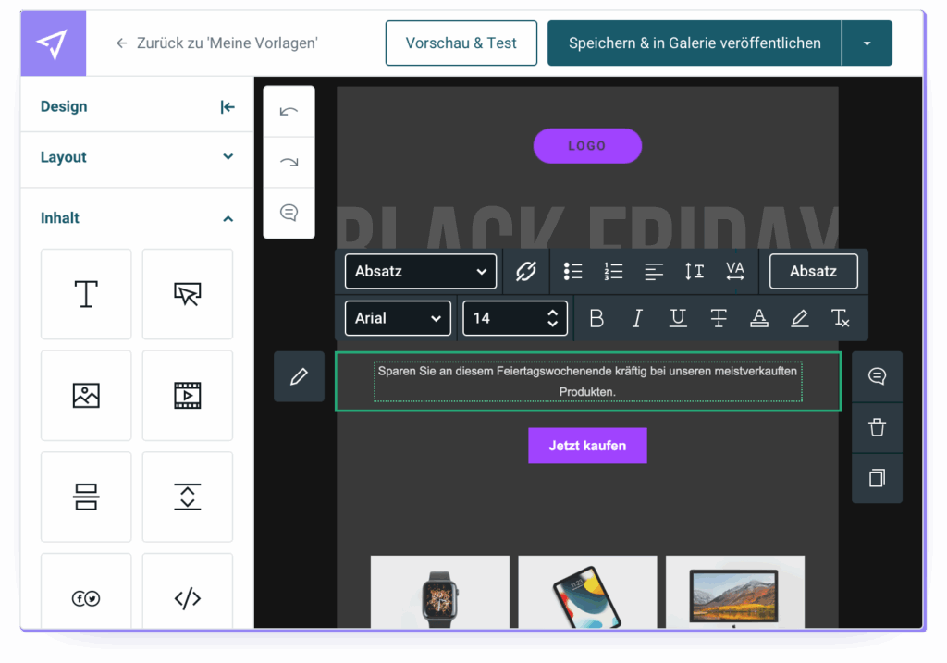
Task: Open the Absatz paragraph style dropdown
Action: click(420, 271)
